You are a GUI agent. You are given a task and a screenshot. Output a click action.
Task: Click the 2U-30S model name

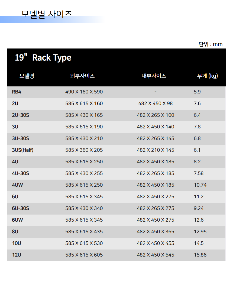tap(21, 115)
